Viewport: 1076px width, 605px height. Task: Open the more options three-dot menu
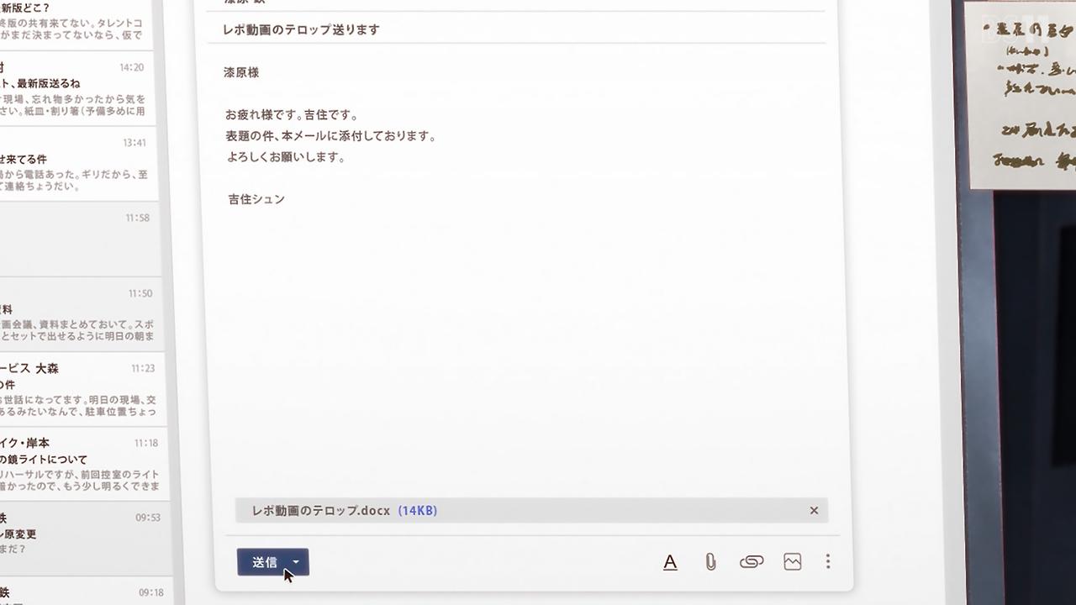click(x=828, y=561)
